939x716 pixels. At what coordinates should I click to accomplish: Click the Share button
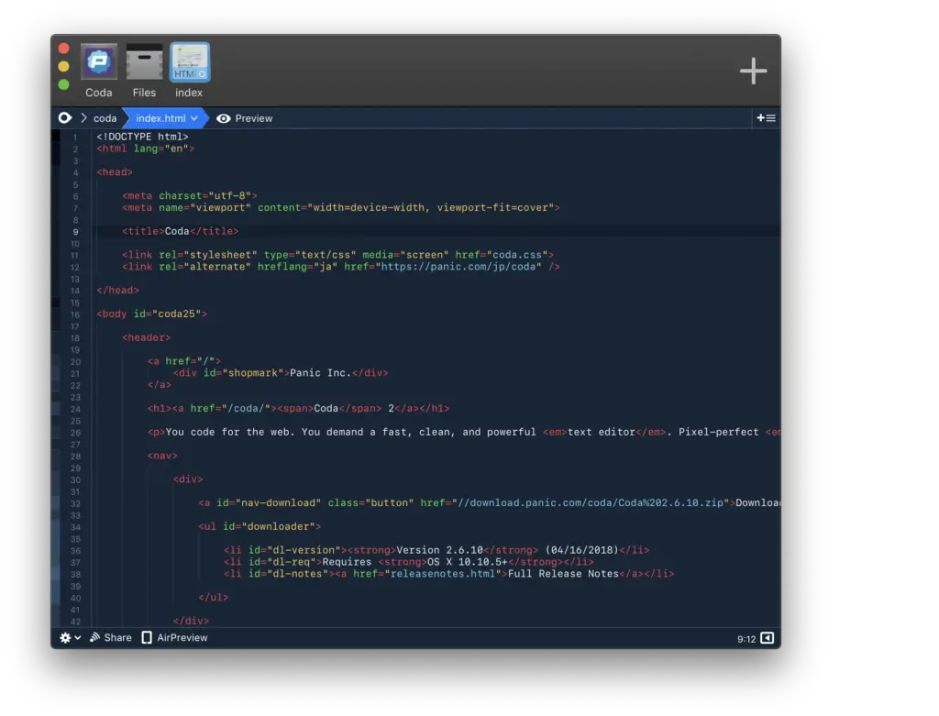click(111, 637)
